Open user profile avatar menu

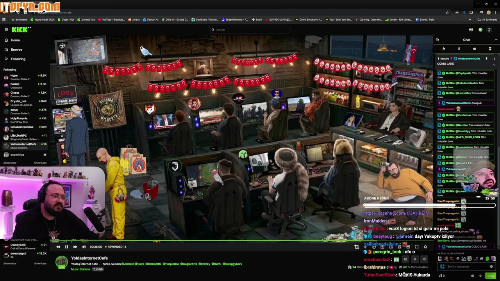pos(489,30)
